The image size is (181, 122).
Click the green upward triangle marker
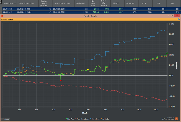click(167, 53)
